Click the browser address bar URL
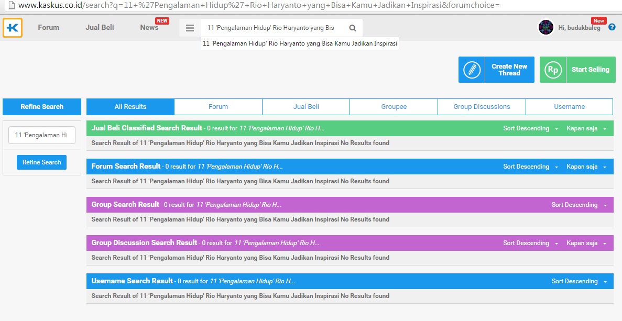 coord(259,6)
